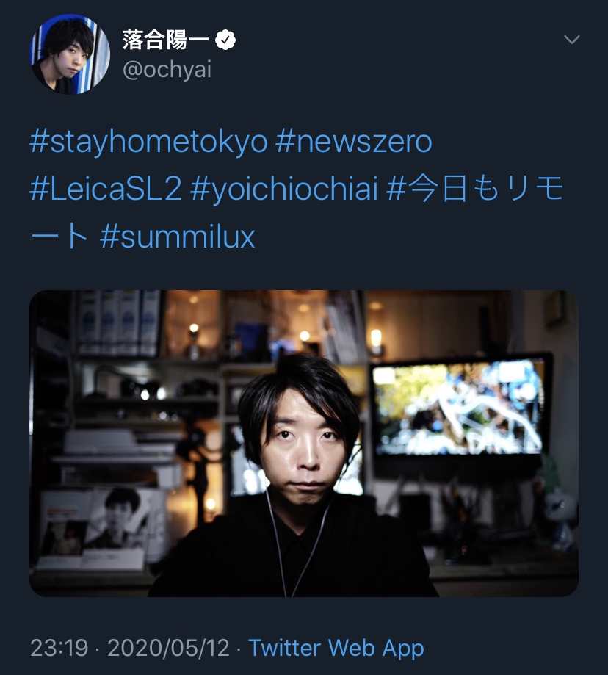The width and height of the screenshot is (608, 675).
Task: Open the tweet author's profile picture
Action: tap(70, 54)
